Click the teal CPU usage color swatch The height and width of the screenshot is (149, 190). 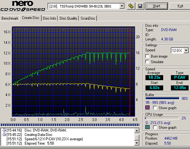[147, 127]
